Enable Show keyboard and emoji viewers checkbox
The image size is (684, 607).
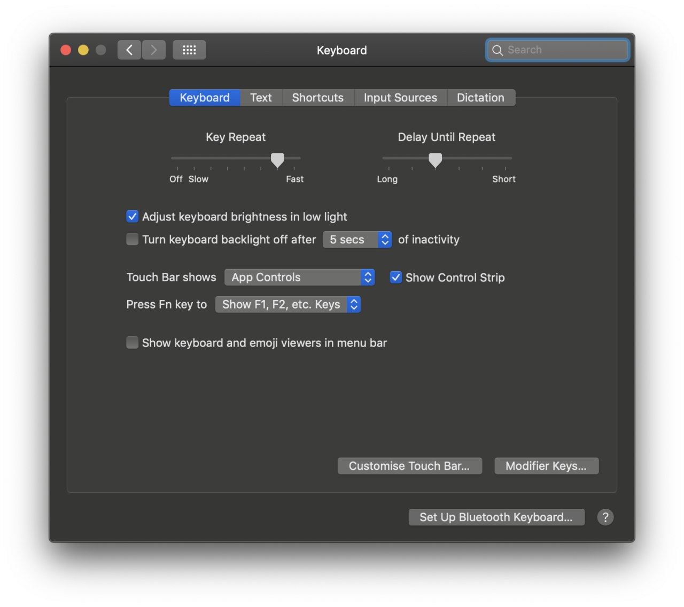tap(133, 342)
